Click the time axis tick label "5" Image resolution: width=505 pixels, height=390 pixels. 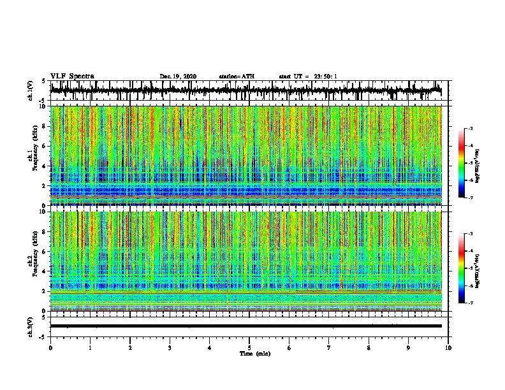click(249, 348)
